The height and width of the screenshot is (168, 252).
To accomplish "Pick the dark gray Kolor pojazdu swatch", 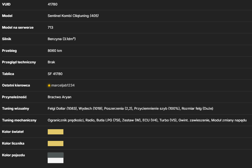I will tap(56, 155).
